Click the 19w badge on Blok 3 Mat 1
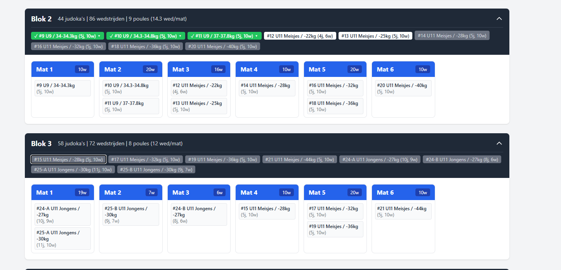The width and height of the screenshot is (561, 270). coord(82,193)
